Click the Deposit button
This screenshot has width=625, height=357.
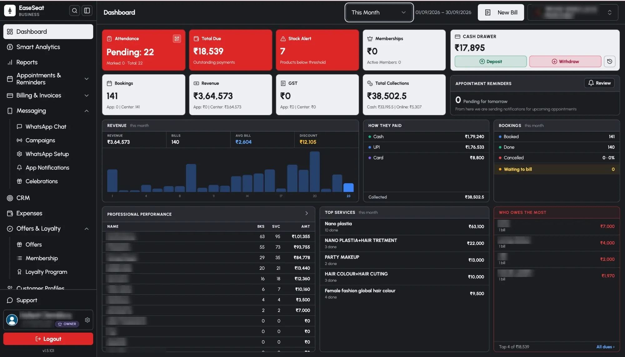[x=491, y=62]
